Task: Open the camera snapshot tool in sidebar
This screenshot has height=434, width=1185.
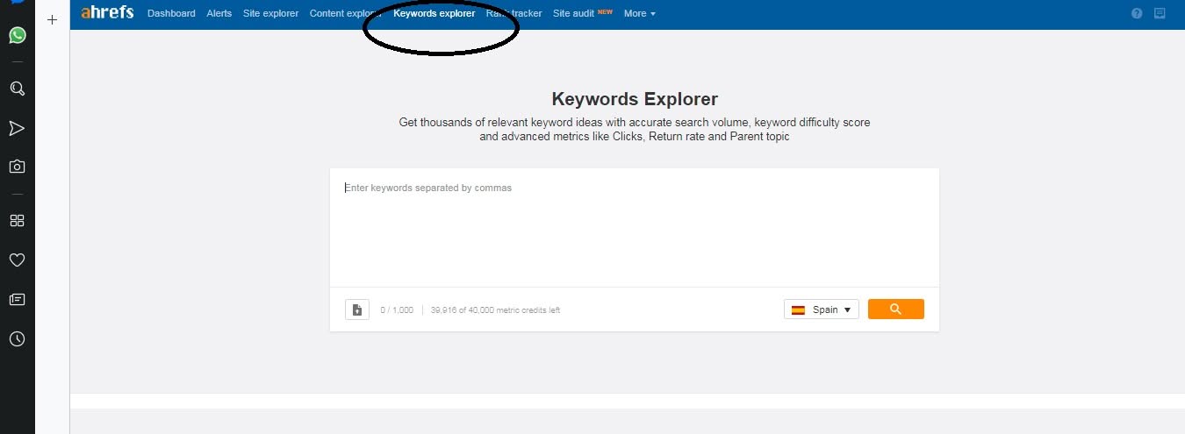Action: click(x=17, y=167)
